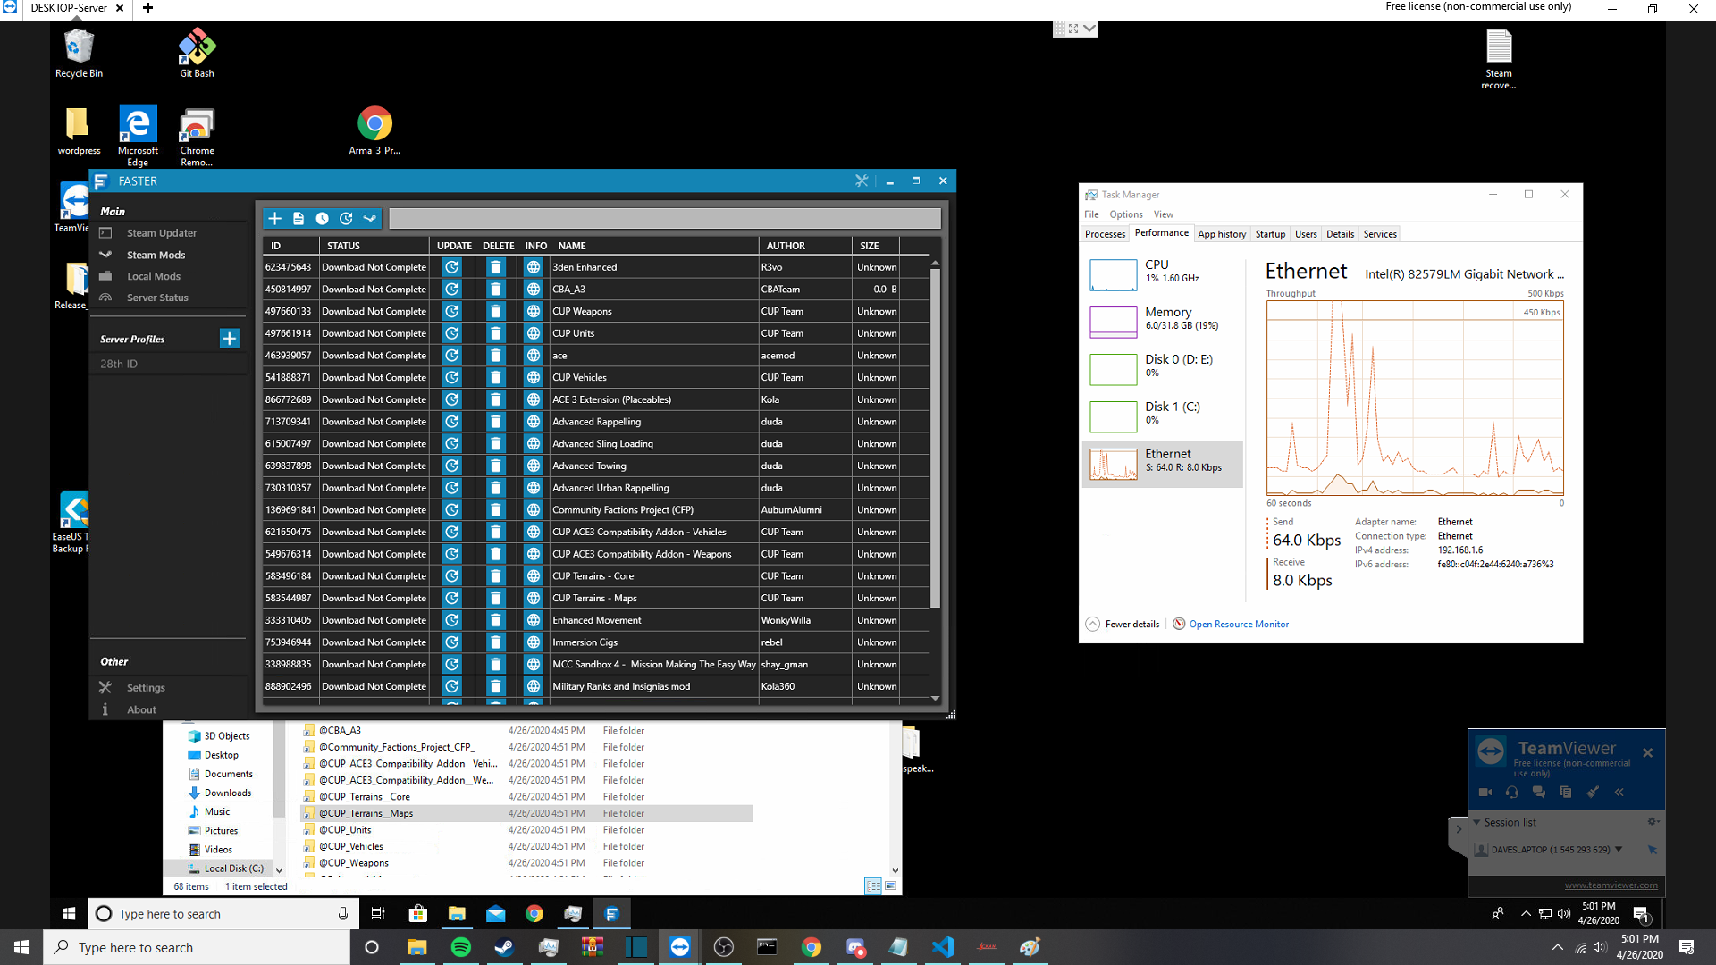The width and height of the screenshot is (1716, 965).
Task: Select Local Mods in the sidebar
Action: click(153, 276)
